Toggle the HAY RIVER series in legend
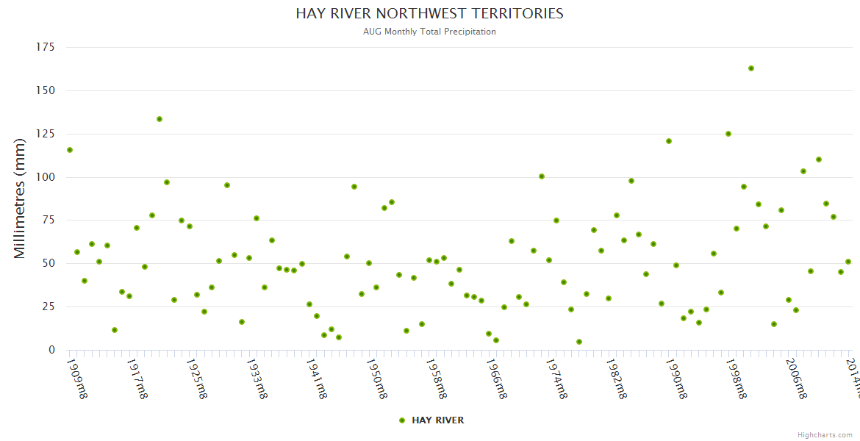This screenshot has width=860, height=441. pos(437,420)
